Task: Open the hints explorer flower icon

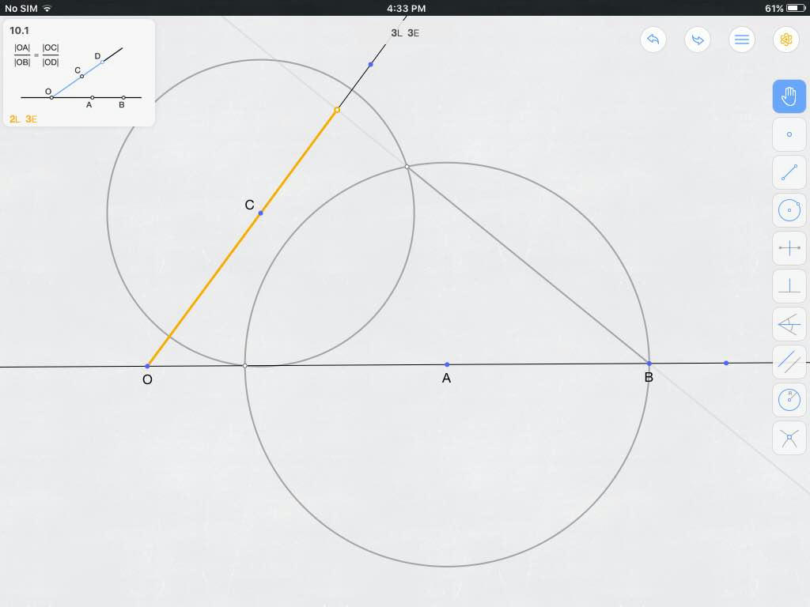Action: (x=785, y=40)
